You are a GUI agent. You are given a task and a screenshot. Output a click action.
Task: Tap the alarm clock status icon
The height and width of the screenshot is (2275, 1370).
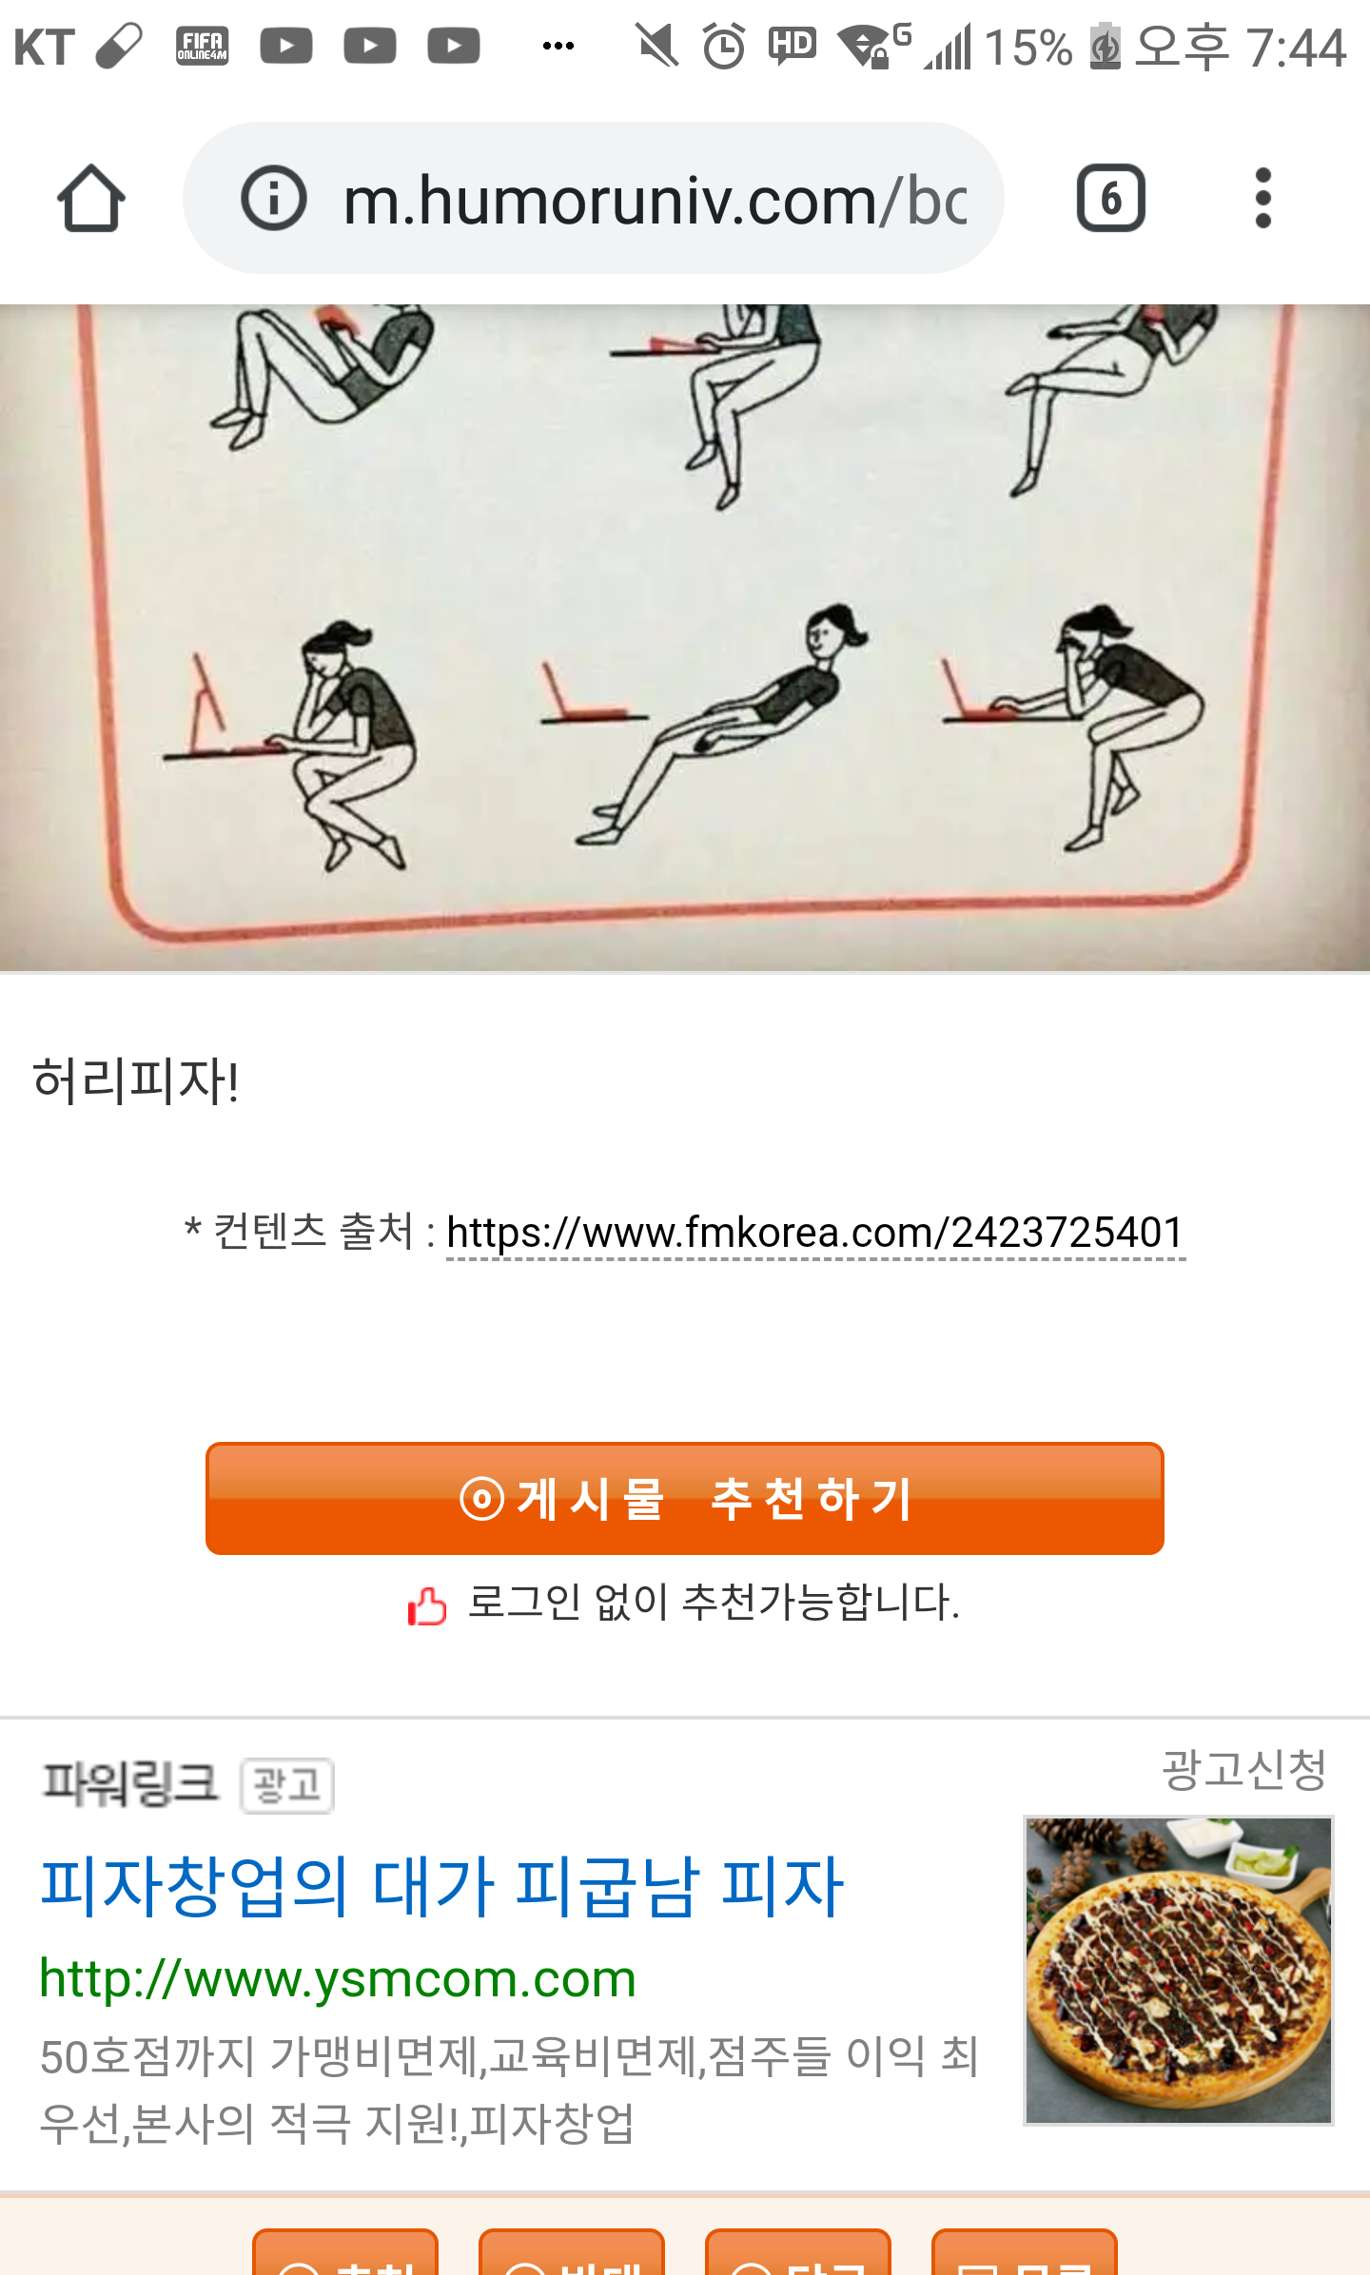click(x=724, y=46)
